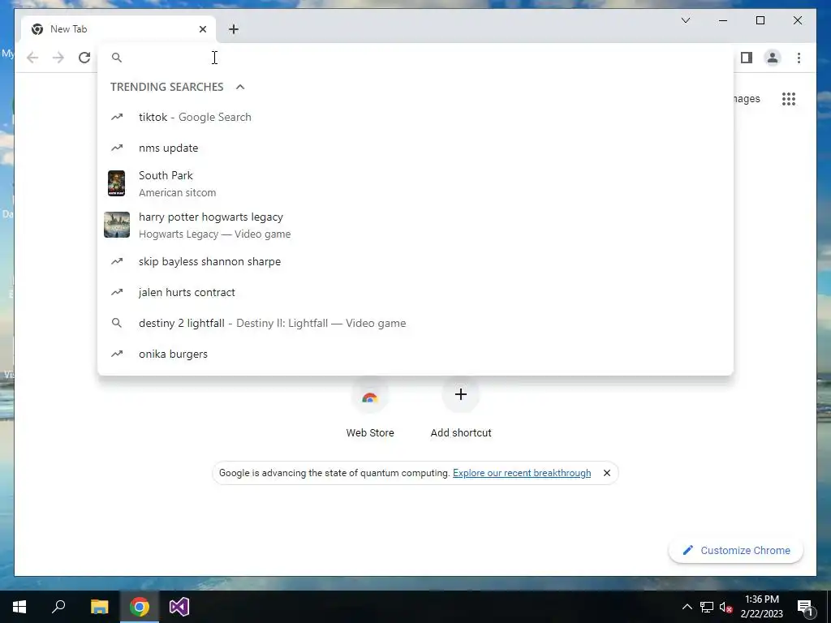The image size is (831, 623).
Task: Open the Windows Start menu
Action: coord(19,607)
